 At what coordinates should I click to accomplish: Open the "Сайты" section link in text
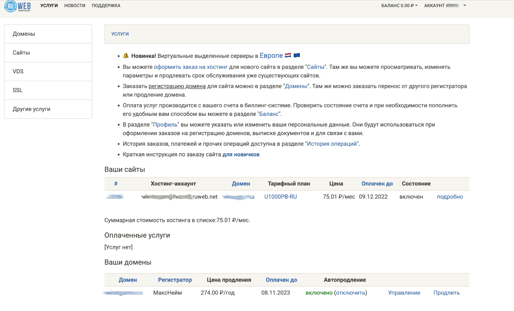[x=316, y=67]
